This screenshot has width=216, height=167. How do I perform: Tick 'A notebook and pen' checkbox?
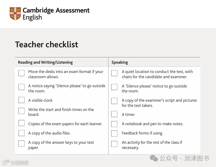114,124
